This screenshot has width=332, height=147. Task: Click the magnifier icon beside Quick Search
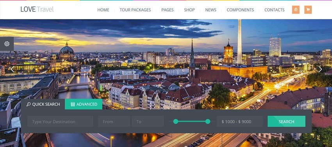click(x=29, y=104)
